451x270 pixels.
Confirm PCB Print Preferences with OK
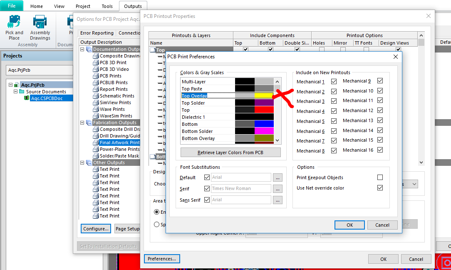(x=349, y=225)
